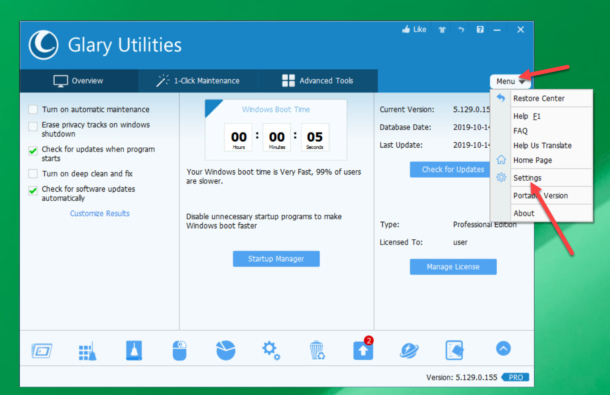Click the Settings gear icon in menu
Viewport: 610px width, 395px height.
point(501,177)
